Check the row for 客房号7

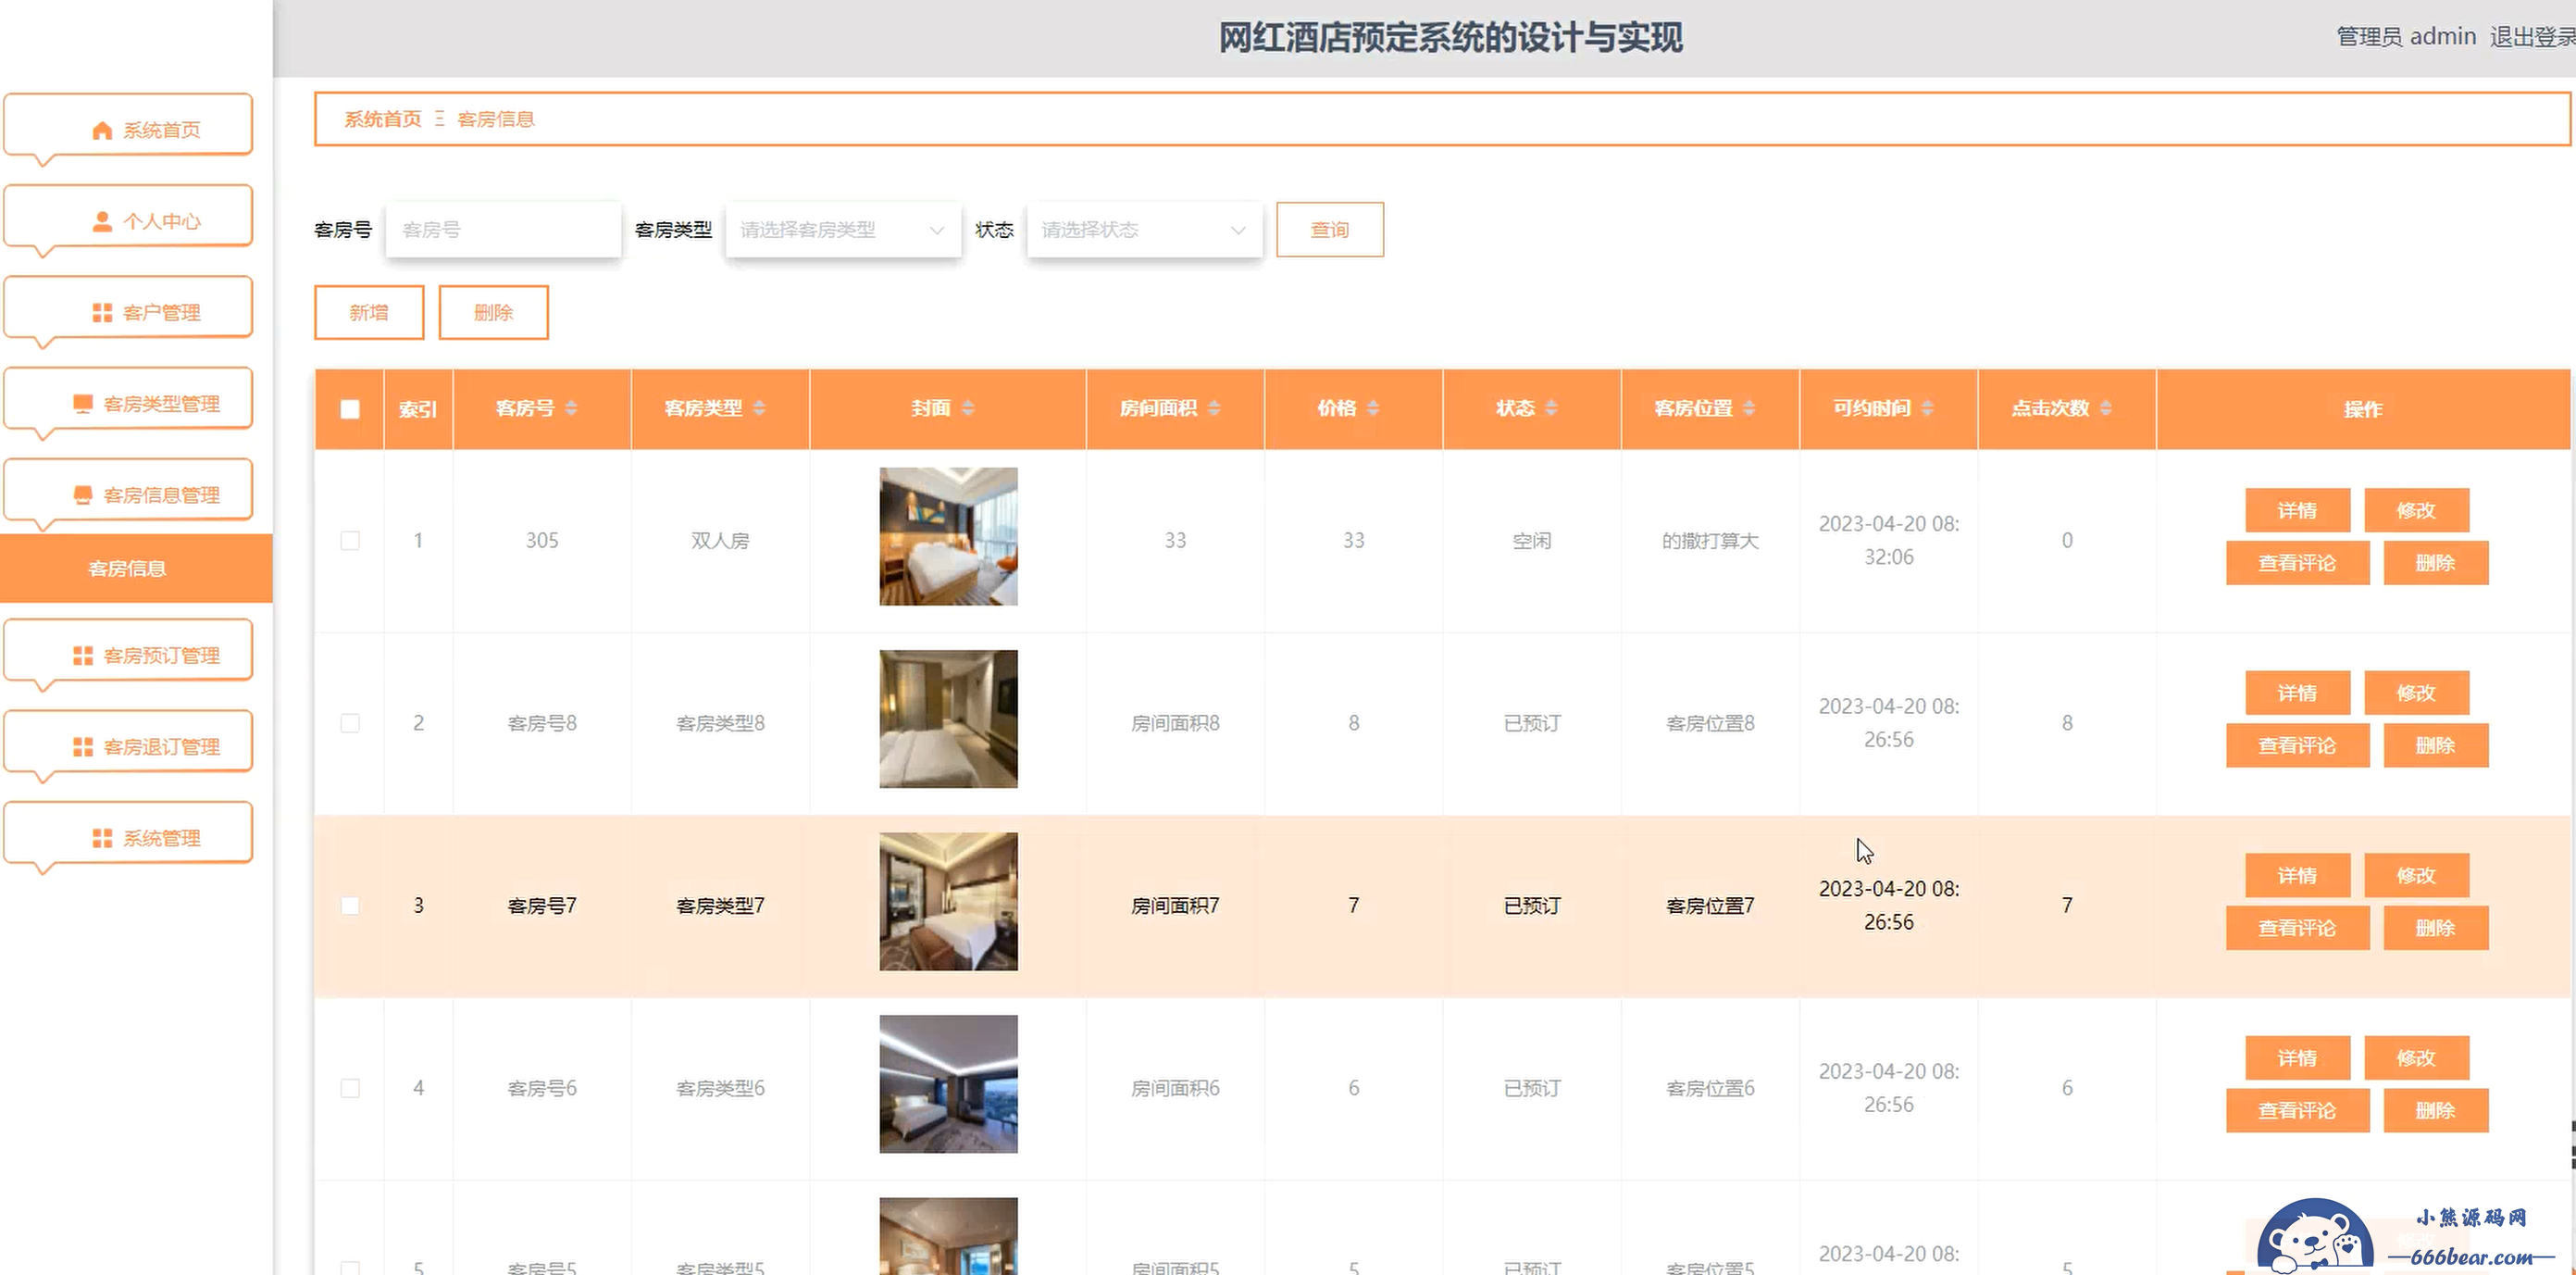point(350,905)
